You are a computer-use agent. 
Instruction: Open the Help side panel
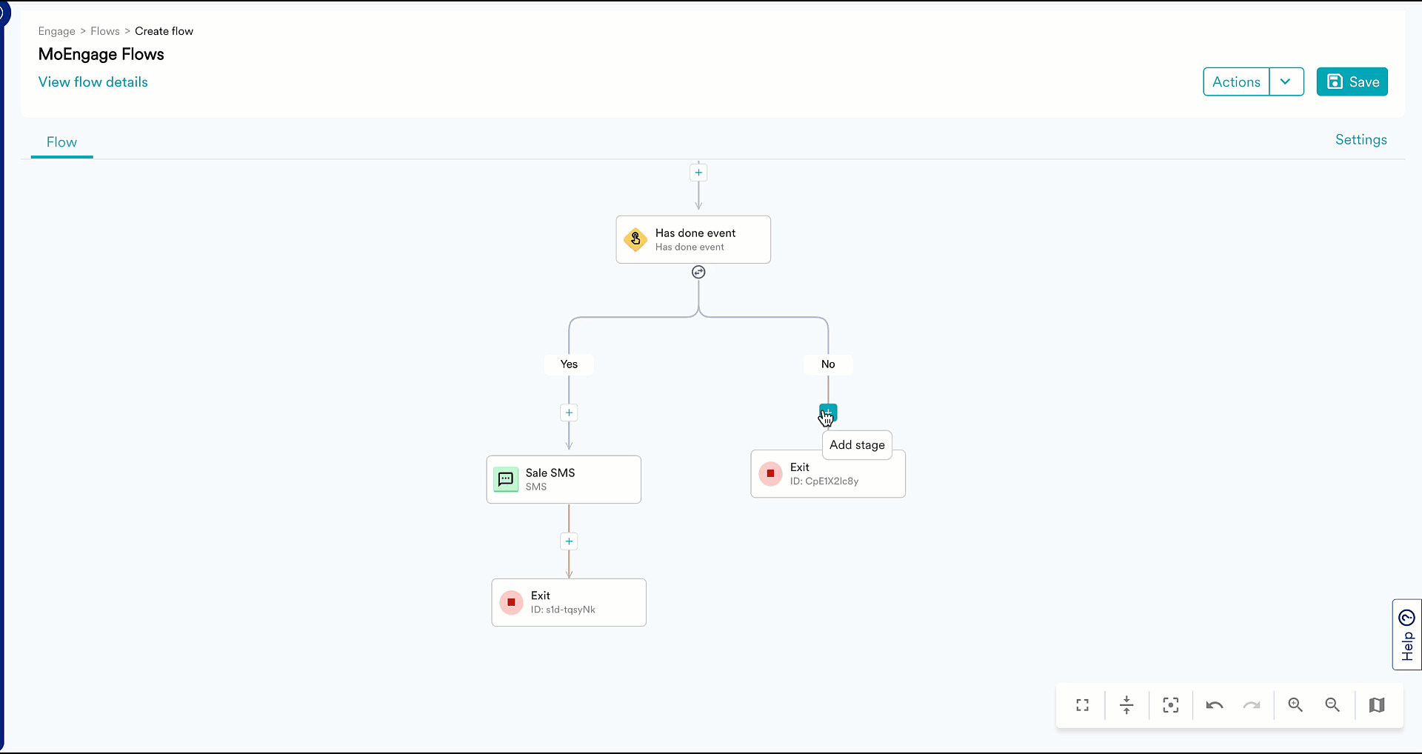1406,635
